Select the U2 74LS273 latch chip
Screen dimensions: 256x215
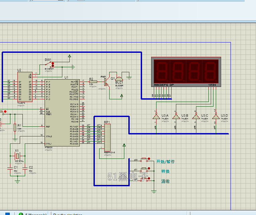tap(25, 87)
